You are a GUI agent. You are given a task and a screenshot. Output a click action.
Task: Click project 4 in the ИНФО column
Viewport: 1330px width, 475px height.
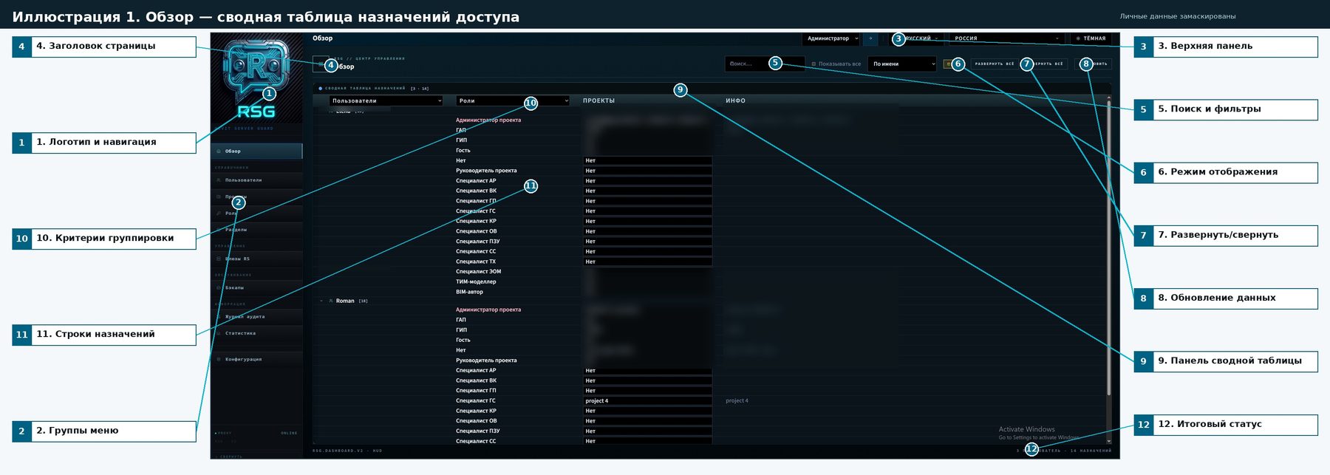coord(737,401)
